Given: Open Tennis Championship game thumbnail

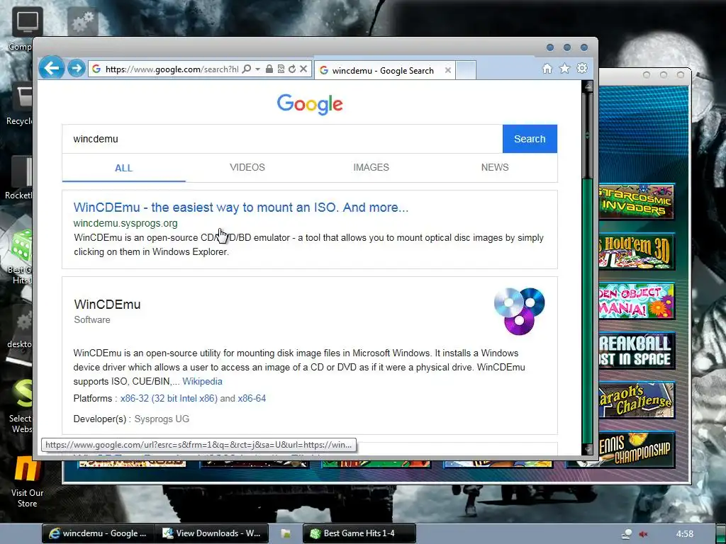Looking at the screenshot, I should 637,449.
